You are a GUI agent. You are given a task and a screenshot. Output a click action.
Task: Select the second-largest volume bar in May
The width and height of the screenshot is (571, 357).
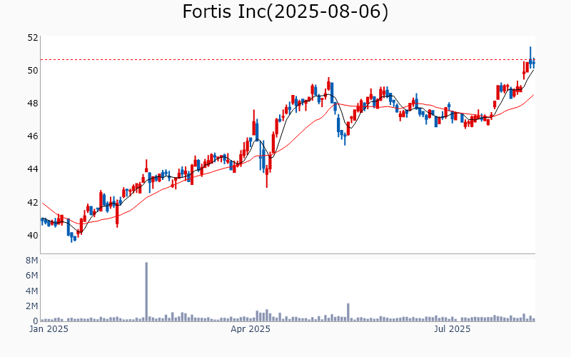click(348, 313)
